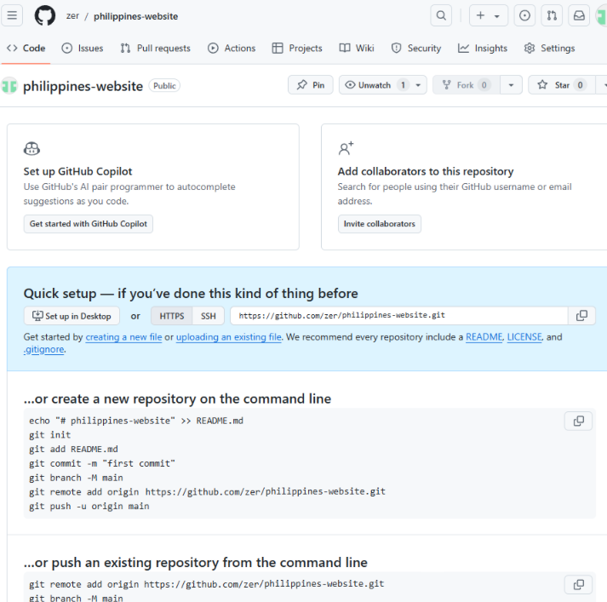
Task: Follow the uploading an existing file link
Action: click(x=228, y=337)
